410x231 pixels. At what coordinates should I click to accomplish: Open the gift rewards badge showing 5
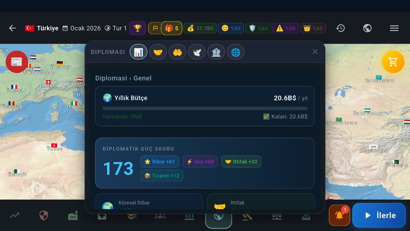(x=172, y=28)
